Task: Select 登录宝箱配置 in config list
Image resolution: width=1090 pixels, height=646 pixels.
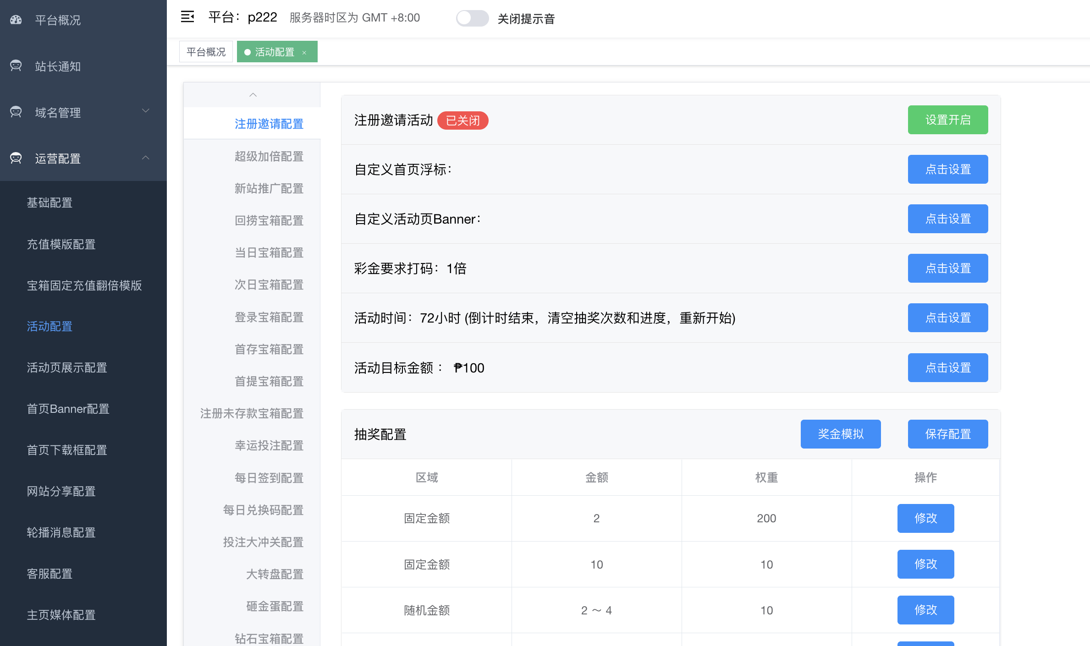Action: coord(269,317)
